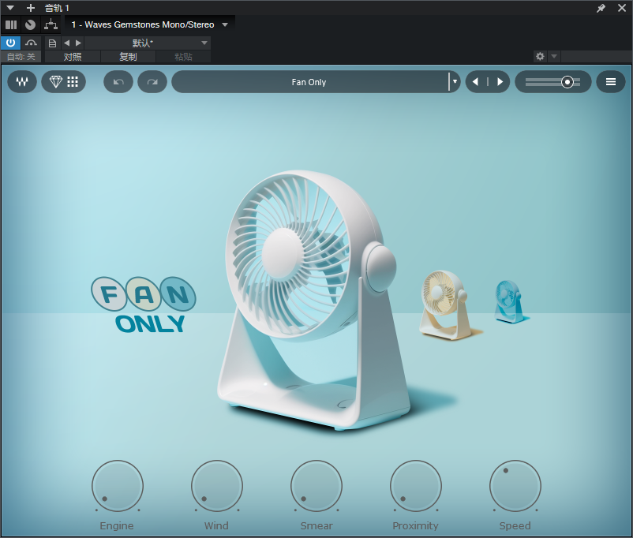633x538 pixels.
Task: Toggle automation mode 自动: 关
Action: 21,57
